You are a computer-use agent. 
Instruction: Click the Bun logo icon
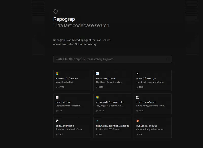(x=57, y=97)
